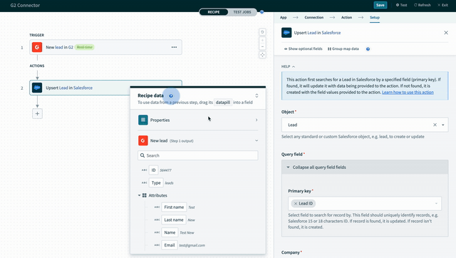The image size is (456, 258).
Task: Click the G2 Connector recipe title
Action: click(x=25, y=5)
